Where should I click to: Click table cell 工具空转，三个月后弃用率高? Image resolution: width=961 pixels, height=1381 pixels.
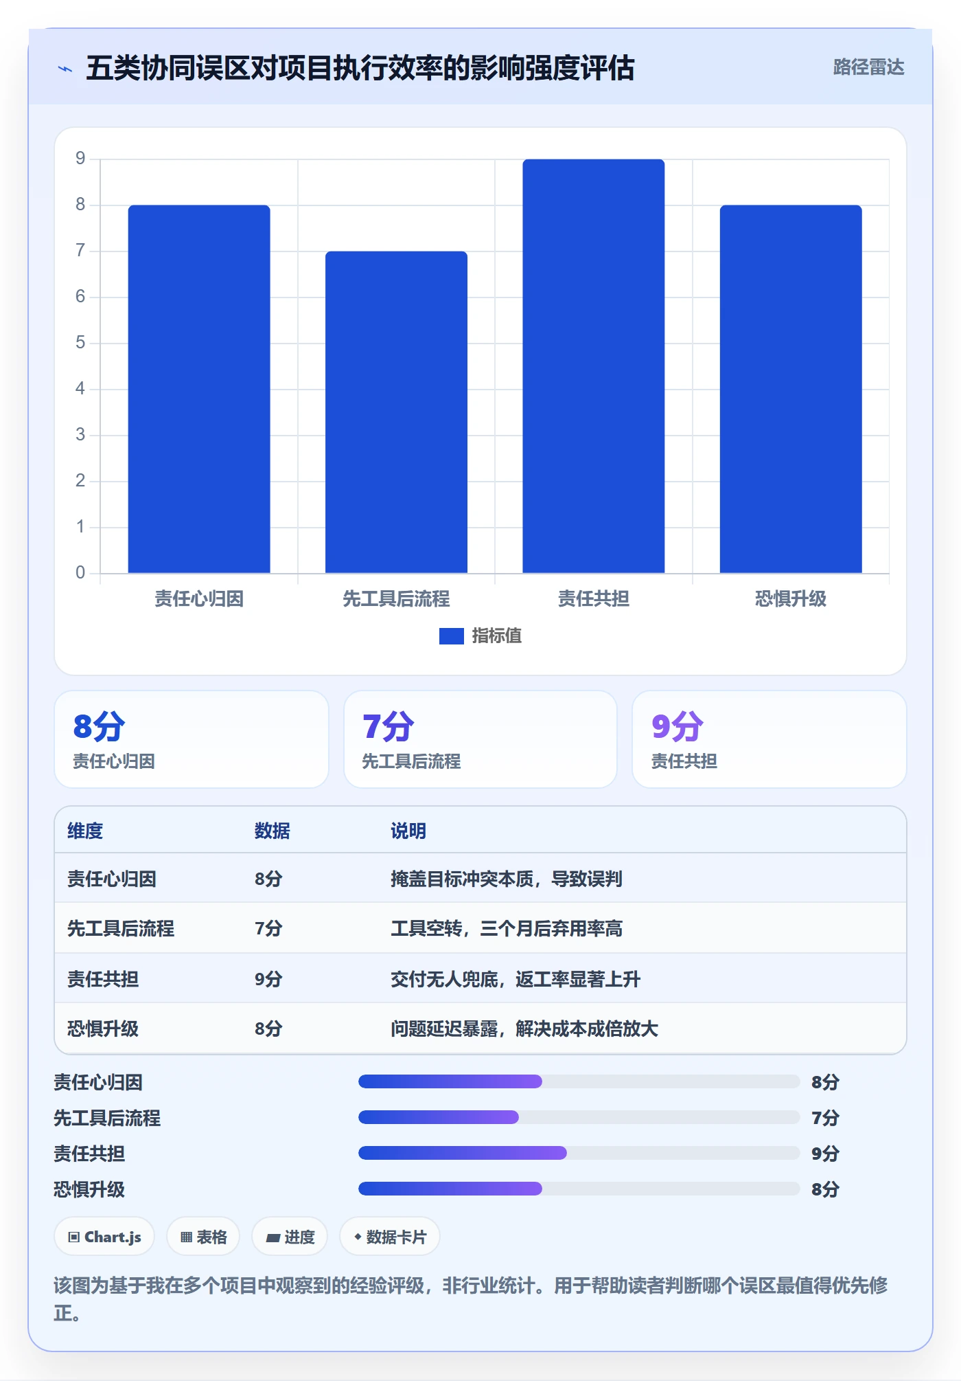point(507,928)
